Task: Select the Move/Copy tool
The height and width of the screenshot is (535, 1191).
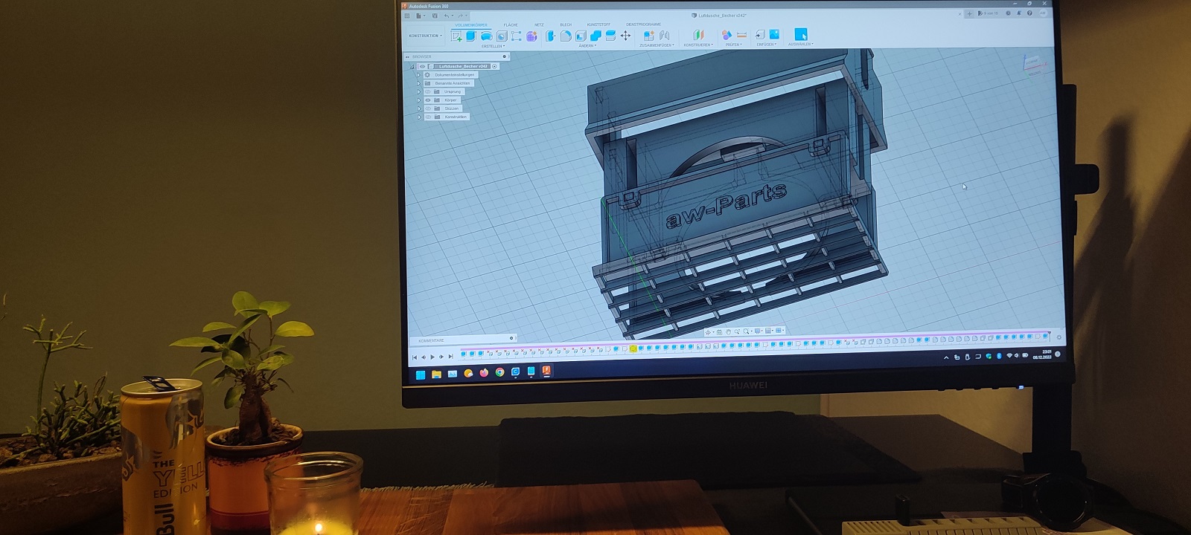Action: point(625,35)
